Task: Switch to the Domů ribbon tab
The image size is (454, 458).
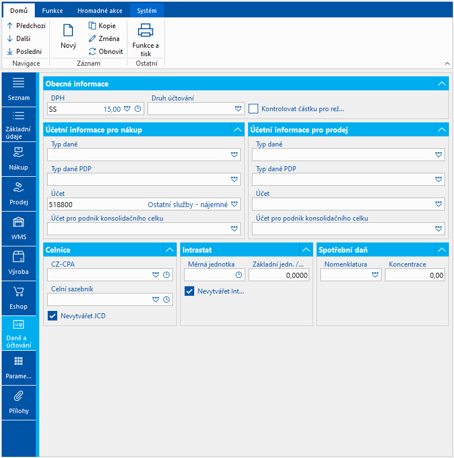Action: coord(19,11)
